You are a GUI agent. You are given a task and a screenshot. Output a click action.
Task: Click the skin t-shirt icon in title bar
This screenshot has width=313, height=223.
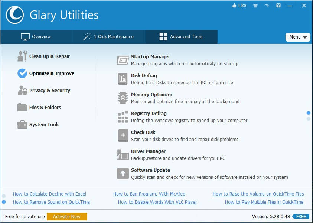[255, 6]
